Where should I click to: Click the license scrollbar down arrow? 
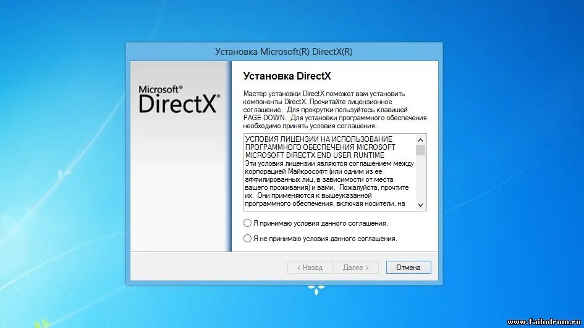click(420, 205)
